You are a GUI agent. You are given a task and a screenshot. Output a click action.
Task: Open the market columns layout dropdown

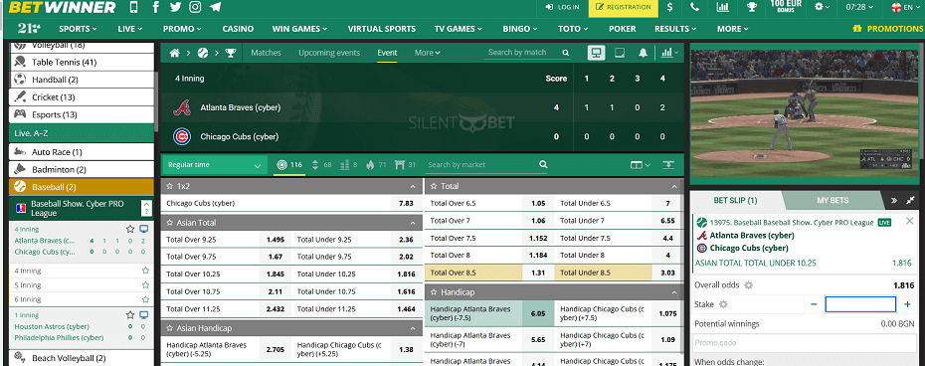[x=641, y=165]
